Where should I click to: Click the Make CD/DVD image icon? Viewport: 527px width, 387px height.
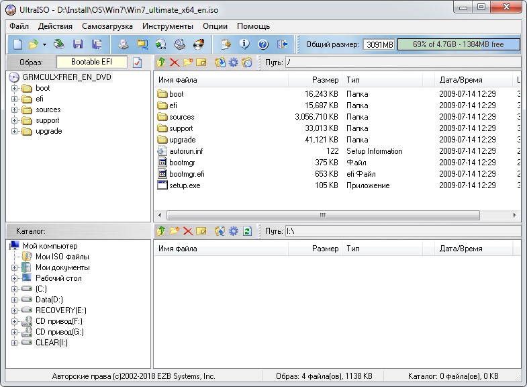124,44
